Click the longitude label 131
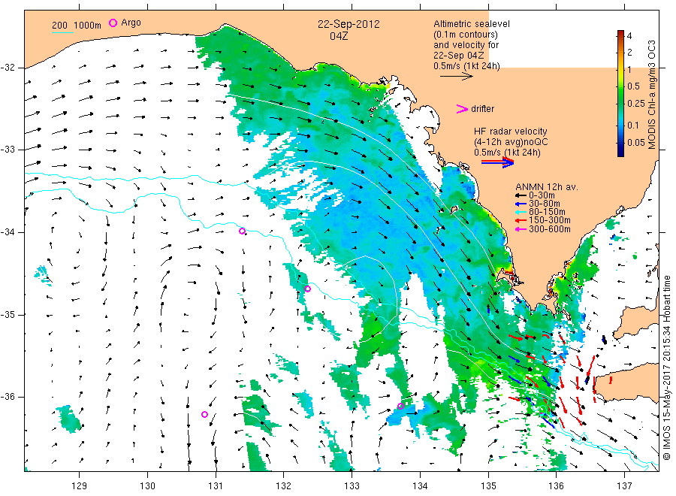 (216, 486)
